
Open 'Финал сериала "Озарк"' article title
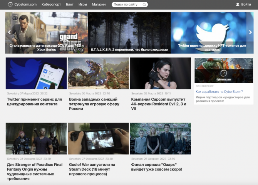click(x=157, y=167)
